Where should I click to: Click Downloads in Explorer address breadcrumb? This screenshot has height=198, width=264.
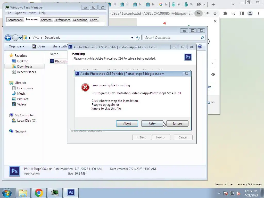pos(52,38)
